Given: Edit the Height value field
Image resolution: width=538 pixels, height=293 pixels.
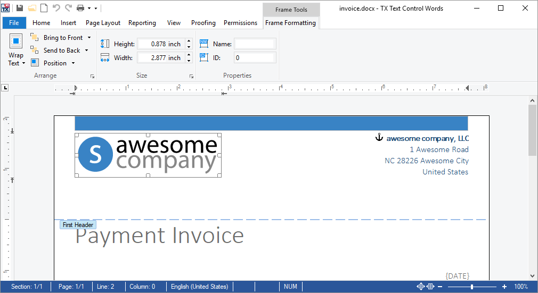Looking at the screenshot, I should pos(161,44).
